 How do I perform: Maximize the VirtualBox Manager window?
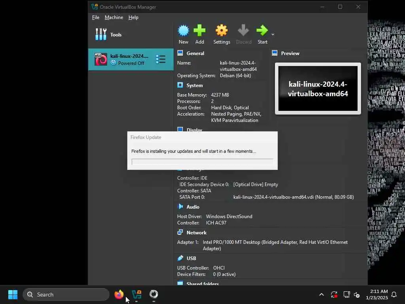(x=340, y=7)
